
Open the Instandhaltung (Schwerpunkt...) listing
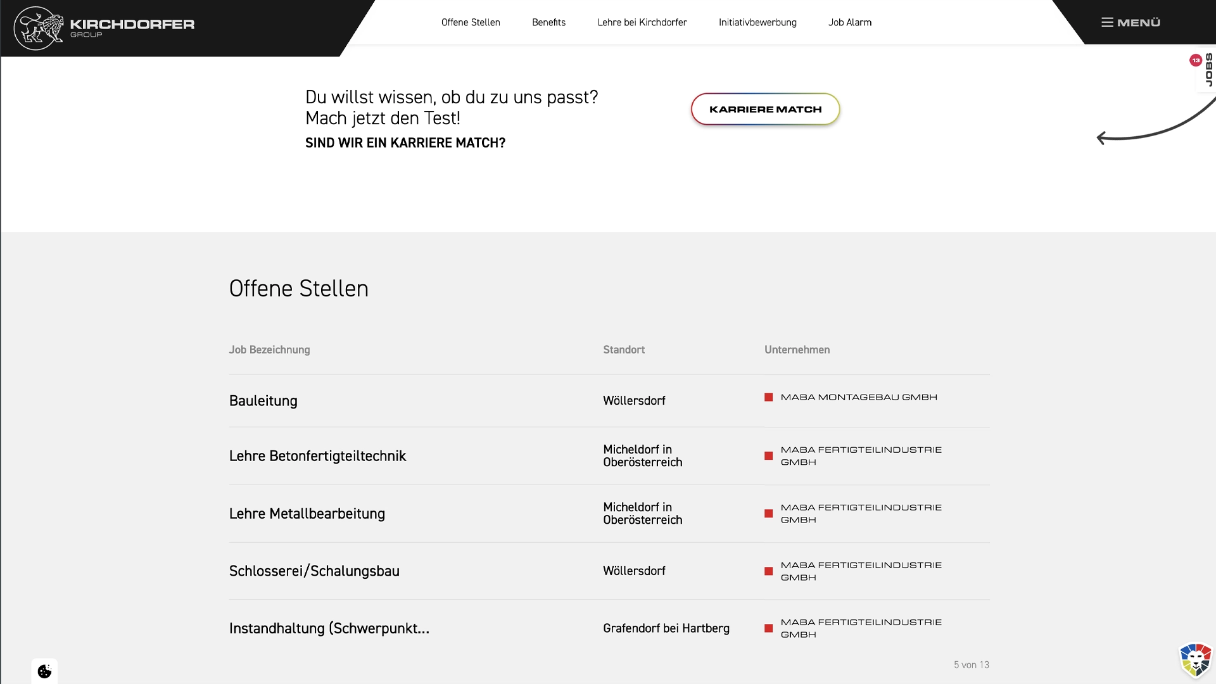coord(329,628)
